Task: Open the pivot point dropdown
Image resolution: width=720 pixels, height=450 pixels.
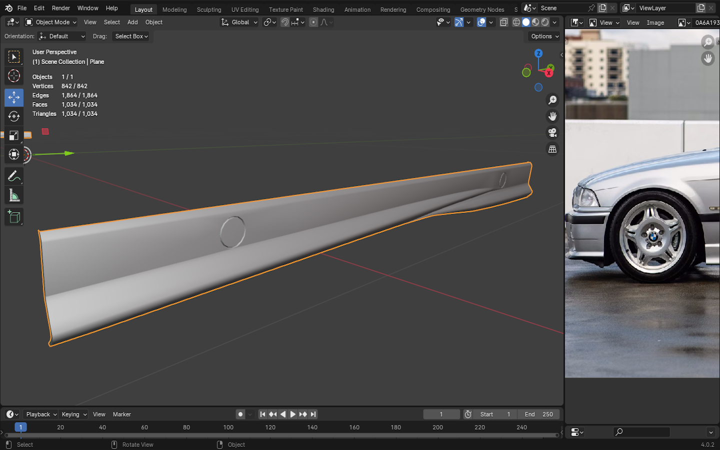Action: [x=269, y=22]
